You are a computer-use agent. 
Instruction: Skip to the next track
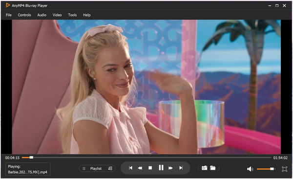181,168
